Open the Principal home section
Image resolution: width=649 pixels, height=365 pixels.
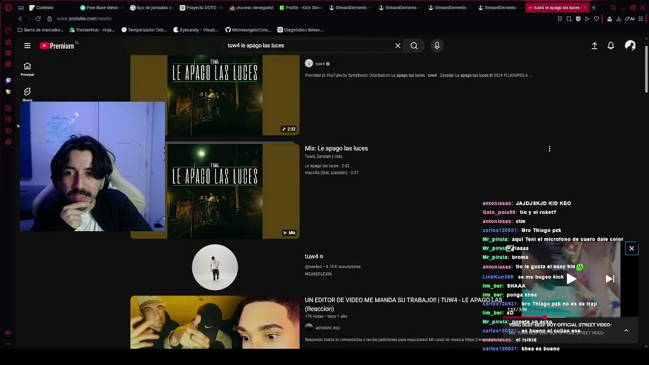point(27,69)
